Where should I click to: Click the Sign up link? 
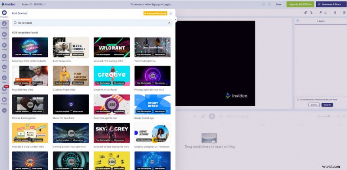[x=156, y=4]
